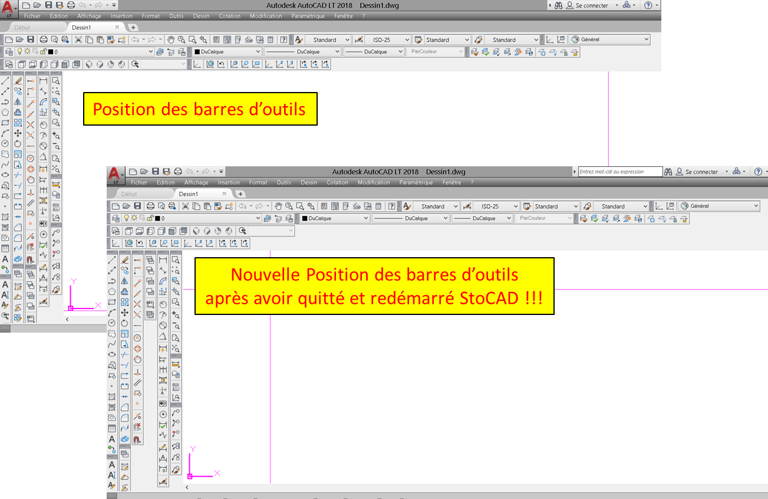Click the red A application menu button in the front window
The height and width of the screenshot is (499, 768).
116,175
